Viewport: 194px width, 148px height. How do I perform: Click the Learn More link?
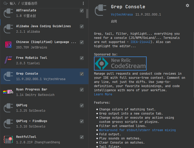click(x=103, y=94)
